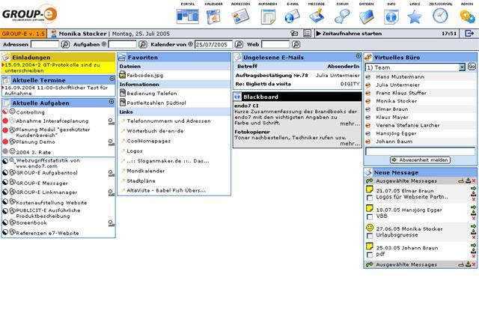Image resolution: width=479 pixels, height=319 pixels.
Task: Open the Mondkalender link in Favoriten
Action: coord(146,171)
